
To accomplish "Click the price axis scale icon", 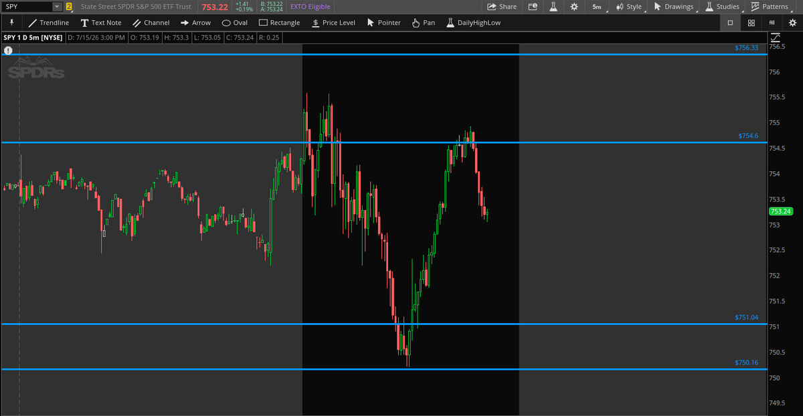I will [775, 37].
